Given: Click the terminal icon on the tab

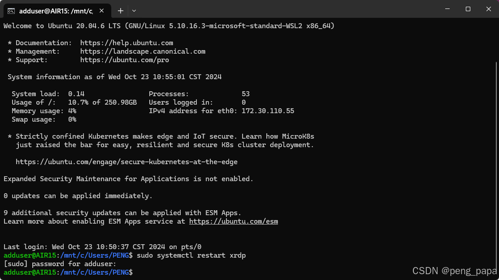Looking at the screenshot, I should (x=11, y=11).
